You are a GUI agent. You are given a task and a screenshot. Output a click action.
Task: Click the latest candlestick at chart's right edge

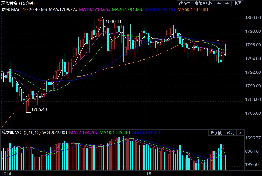[x=226, y=50]
